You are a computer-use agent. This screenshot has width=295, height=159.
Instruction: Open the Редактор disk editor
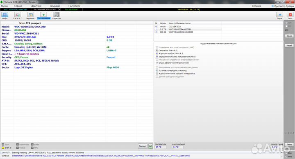pyautogui.click(x=57, y=16)
